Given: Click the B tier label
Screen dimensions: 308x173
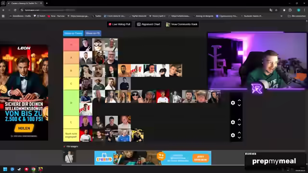Looking at the screenshot, I should (71, 71).
